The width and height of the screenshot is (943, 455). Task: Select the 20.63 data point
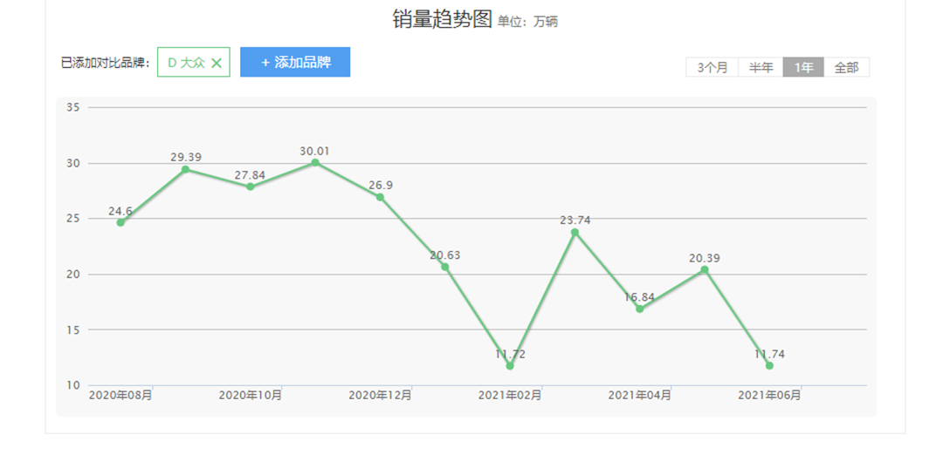click(444, 267)
